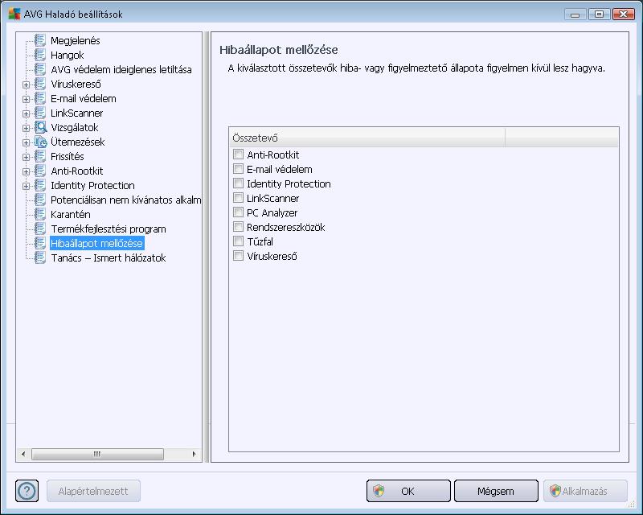643x515 pixels.
Task: Tick the Tűzfal checkbox
Action: [x=238, y=241]
